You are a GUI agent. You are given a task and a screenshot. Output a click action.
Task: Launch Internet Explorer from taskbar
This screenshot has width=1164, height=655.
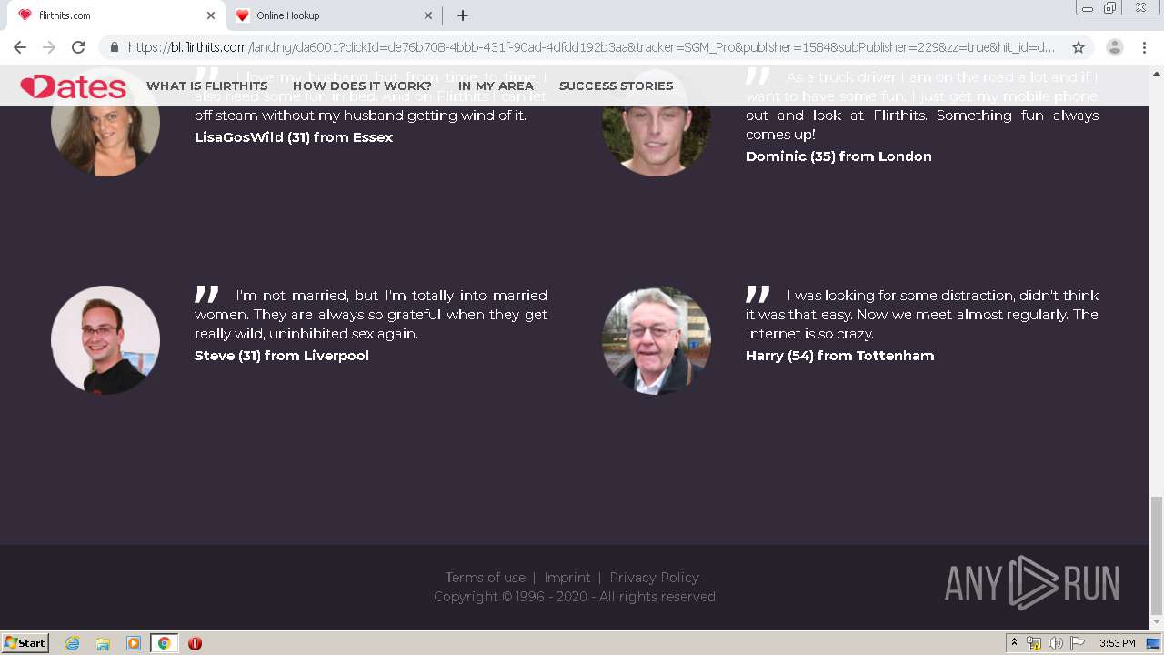pyautogui.click(x=72, y=643)
